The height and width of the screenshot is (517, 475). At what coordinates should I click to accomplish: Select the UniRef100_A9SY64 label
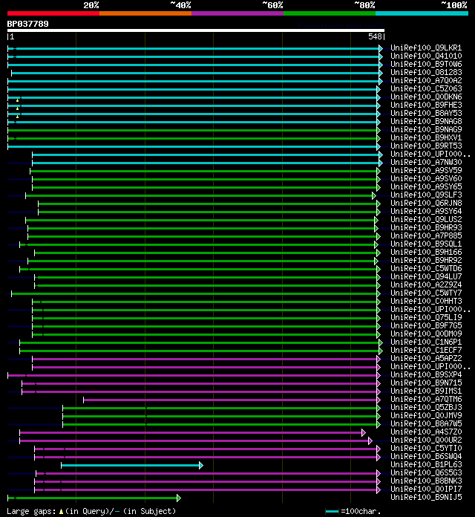(x=426, y=212)
